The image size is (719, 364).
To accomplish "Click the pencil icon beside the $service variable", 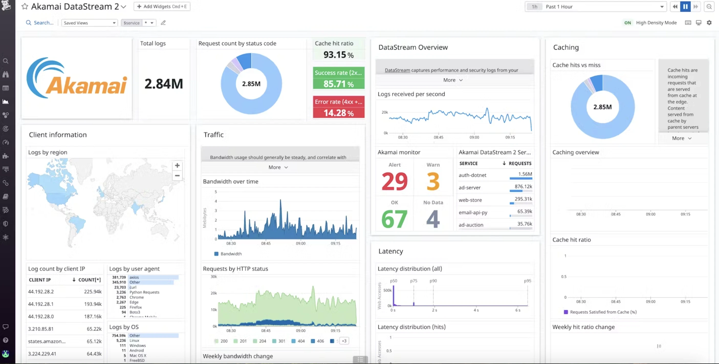I will click(164, 22).
